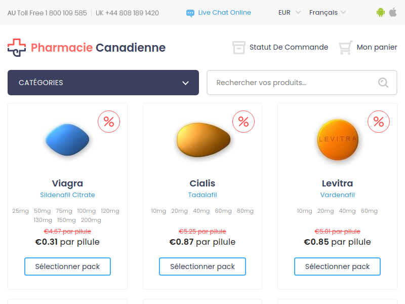This screenshot has width=405, height=304.
Task: Click the Levitra discount percent badge
Action: pos(378,122)
